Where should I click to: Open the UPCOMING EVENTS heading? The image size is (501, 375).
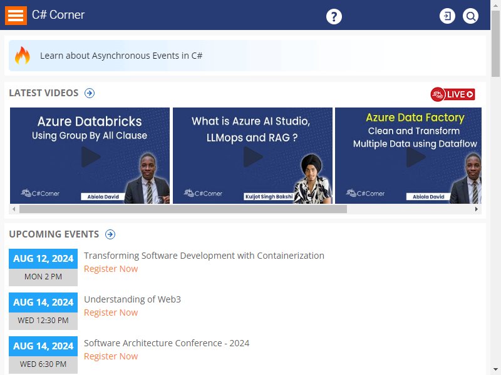click(54, 234)
